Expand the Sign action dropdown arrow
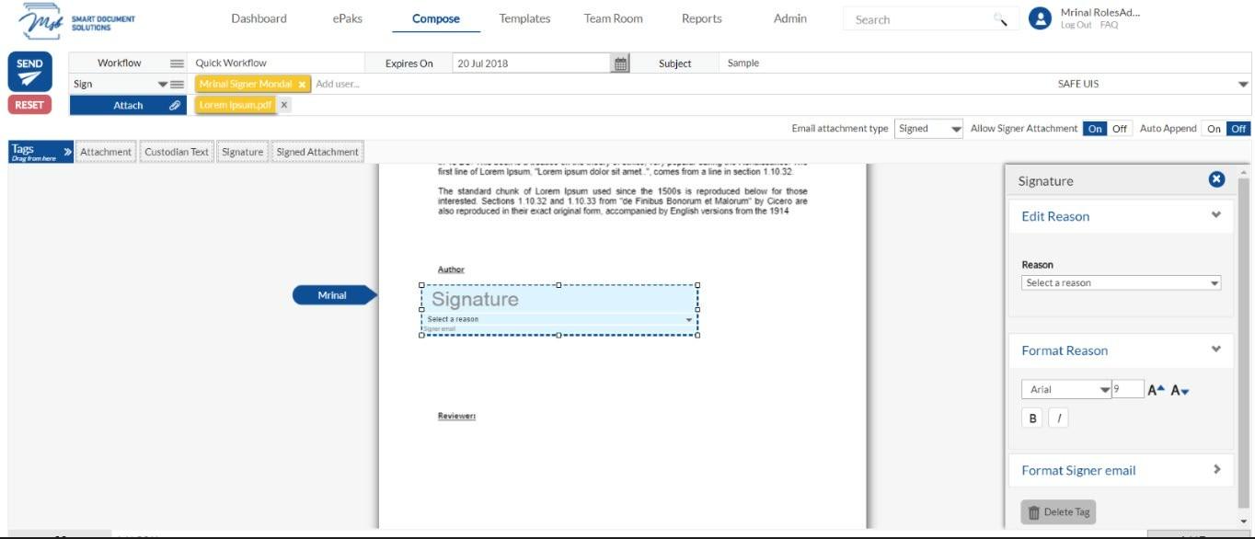 163,84
